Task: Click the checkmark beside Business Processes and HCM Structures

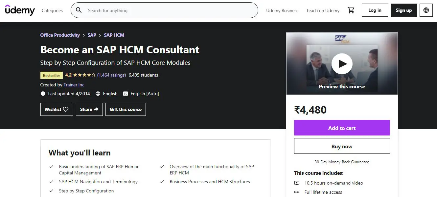Action: (x=162, y=182)
